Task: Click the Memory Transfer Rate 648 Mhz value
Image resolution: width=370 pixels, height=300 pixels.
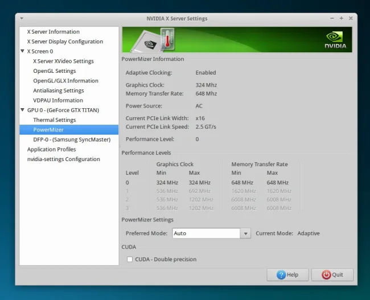Action: pyautogui.click(x=206, y=93)
